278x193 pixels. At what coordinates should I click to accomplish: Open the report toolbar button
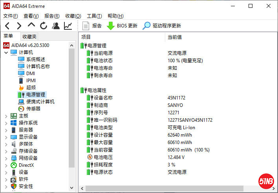pos(93,26)
